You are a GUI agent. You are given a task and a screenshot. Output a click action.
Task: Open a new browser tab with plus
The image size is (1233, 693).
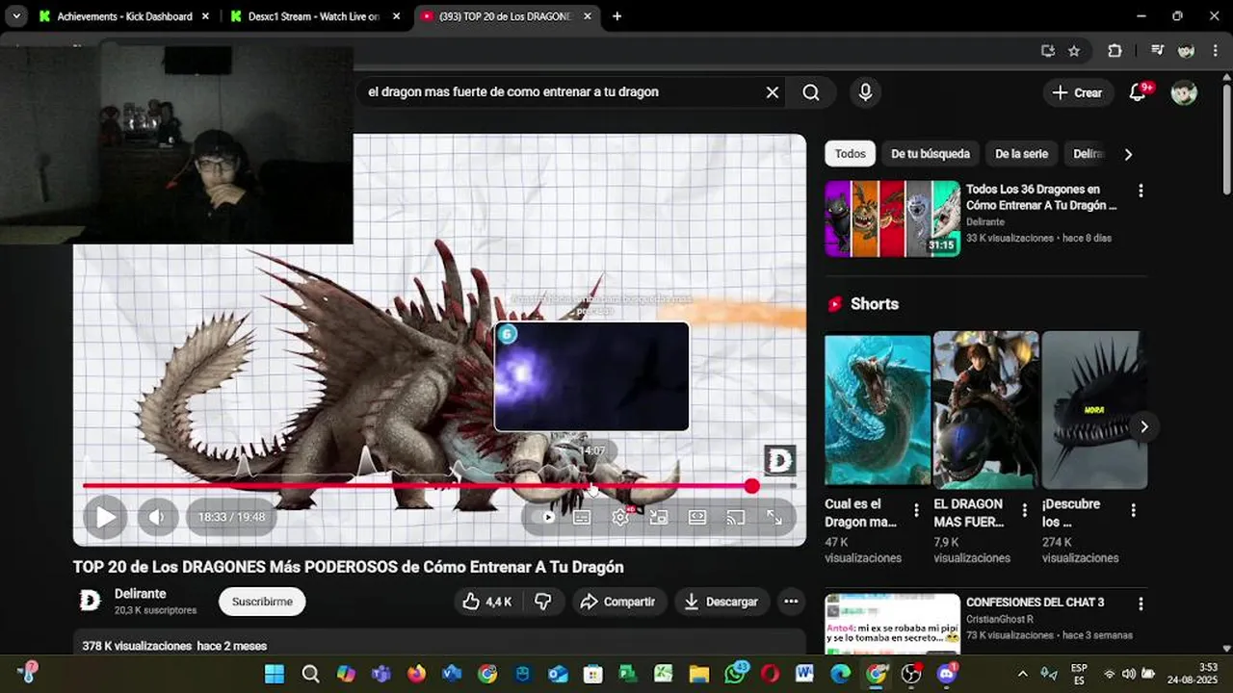(616, 16)
